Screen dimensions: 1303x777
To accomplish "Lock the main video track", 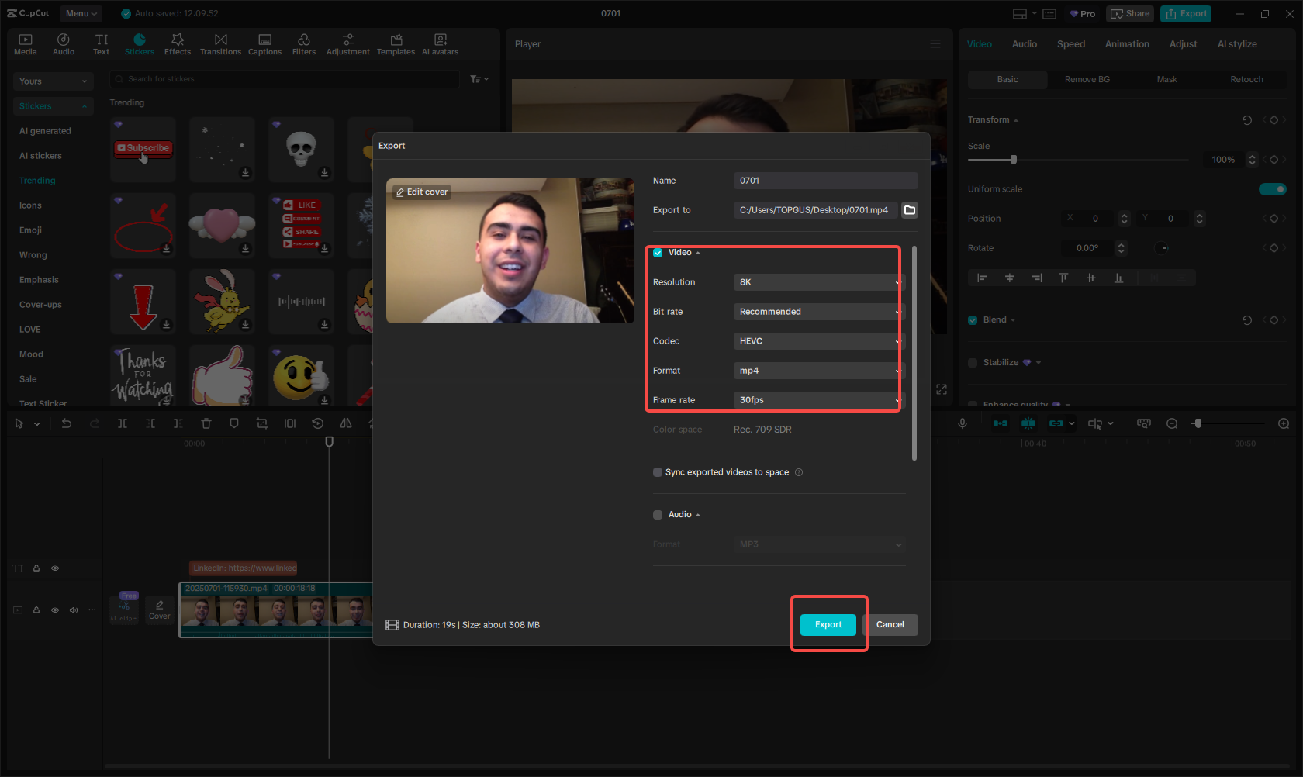I will 36,610.
